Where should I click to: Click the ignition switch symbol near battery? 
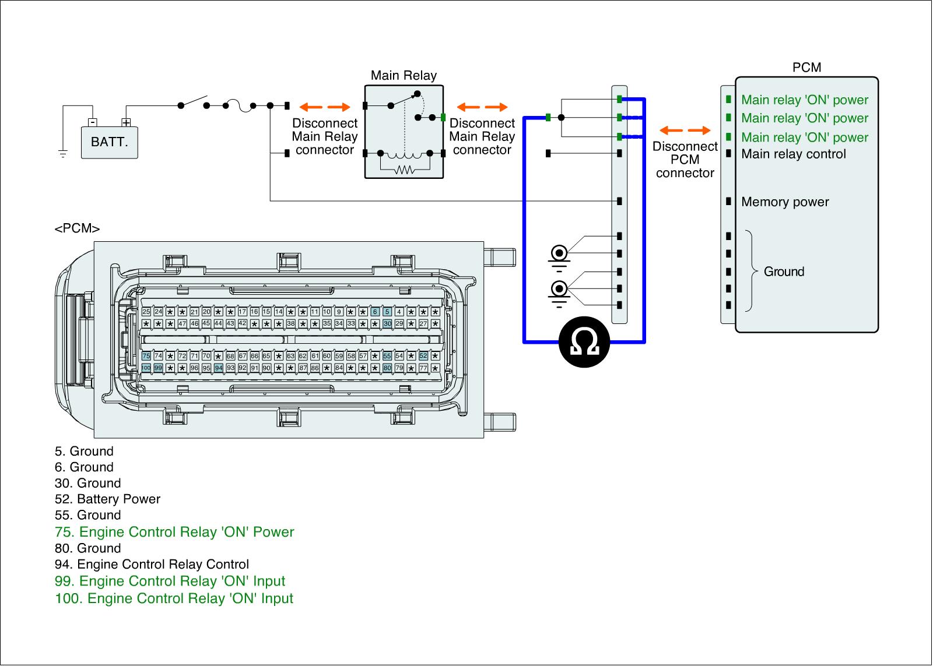(194, 102)
